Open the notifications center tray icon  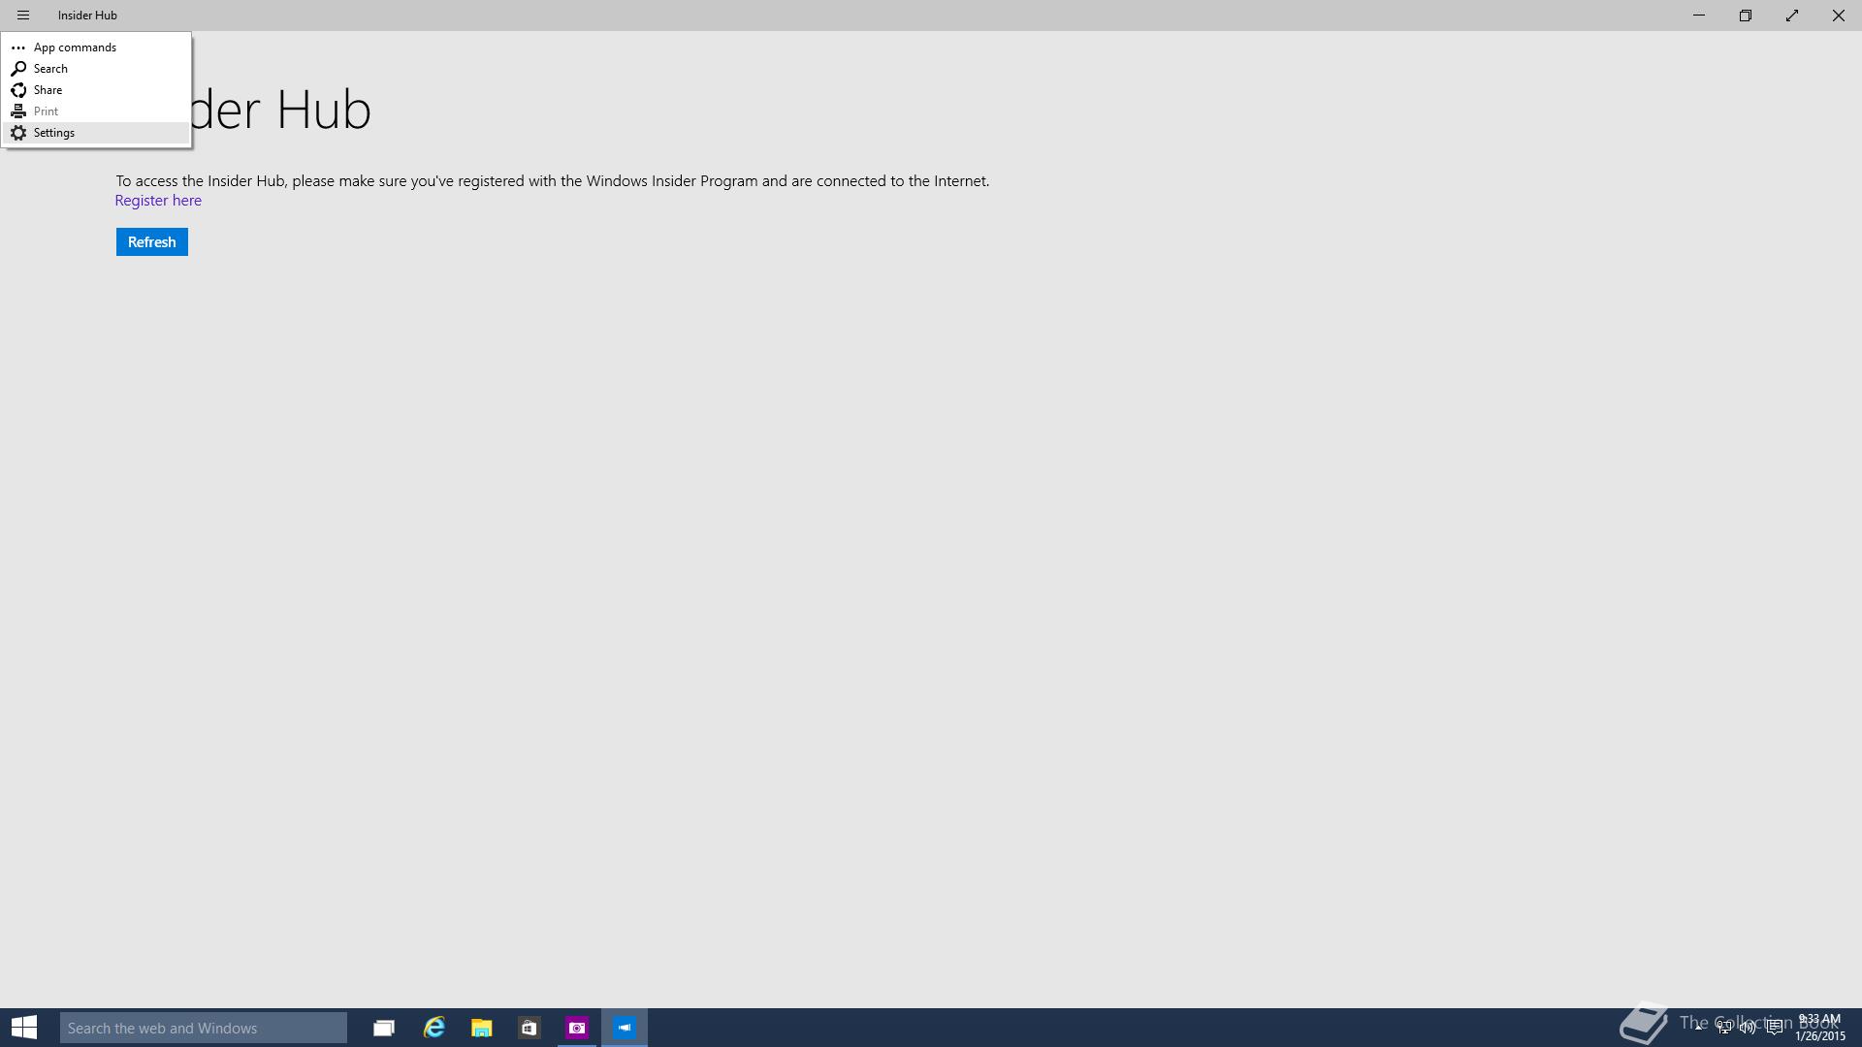pos(1774,1028)
